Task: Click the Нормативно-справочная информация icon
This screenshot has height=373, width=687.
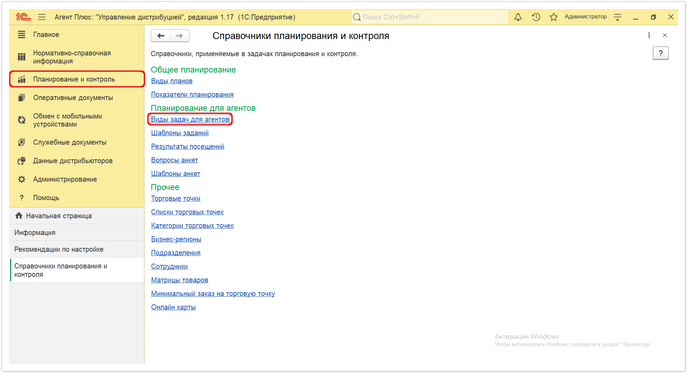Action: pyautogui.click(x=22, y=57)
